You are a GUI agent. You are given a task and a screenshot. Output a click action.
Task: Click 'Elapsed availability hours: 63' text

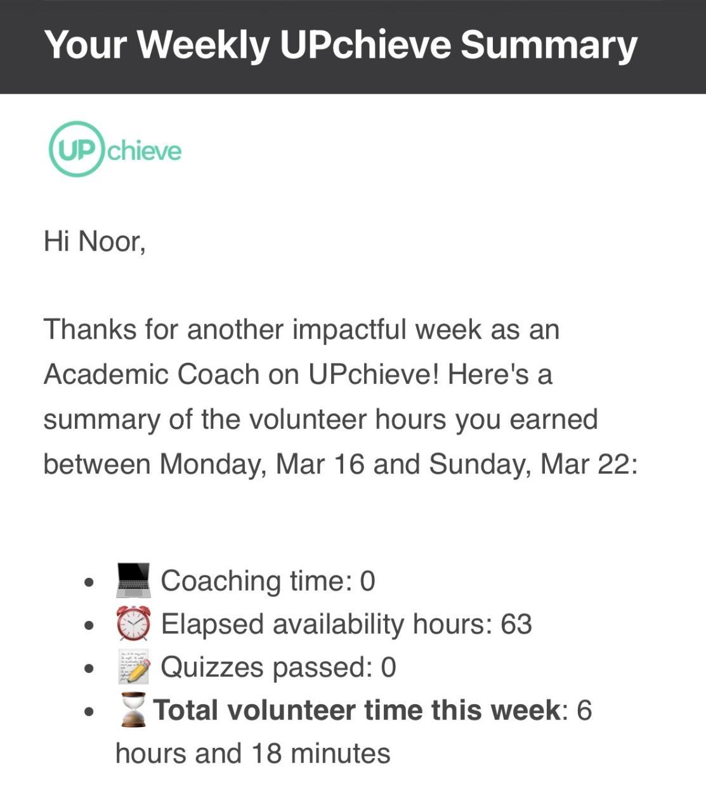pyautogui.click(x=346, y=624)
